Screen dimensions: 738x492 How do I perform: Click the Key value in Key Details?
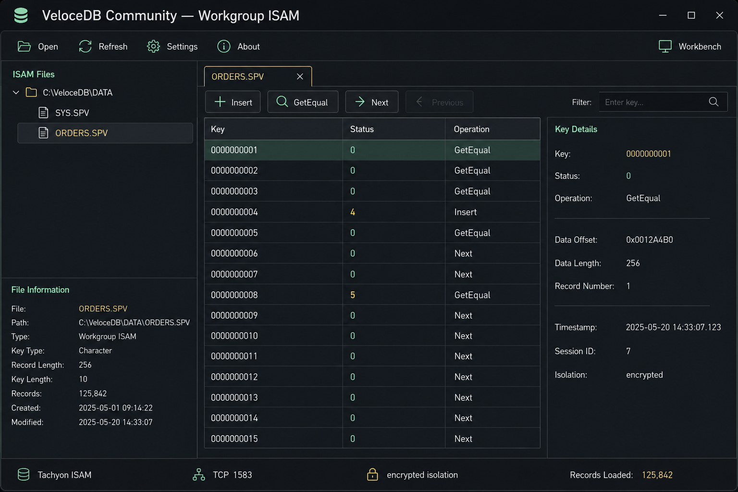(649, 154)
